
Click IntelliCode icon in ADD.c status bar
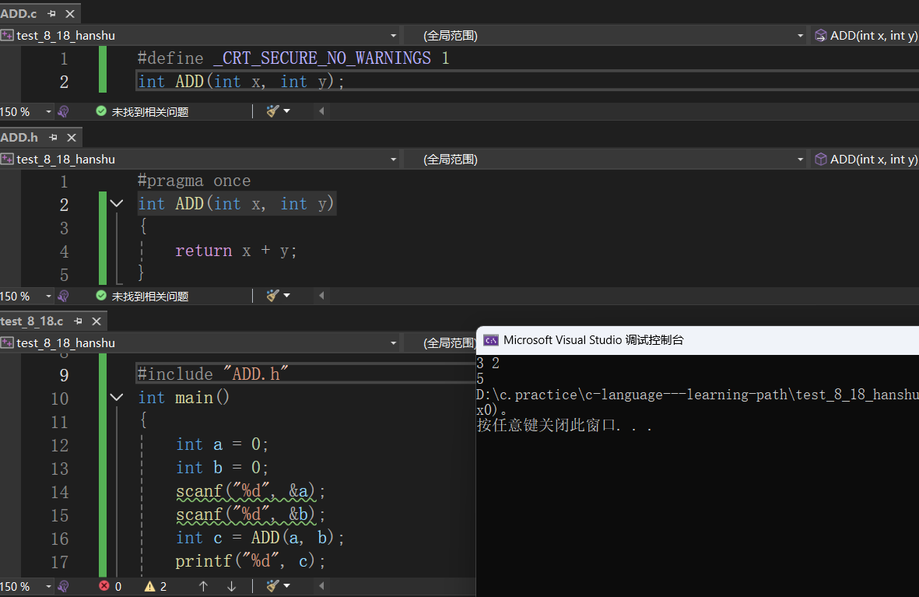point(63,111)
